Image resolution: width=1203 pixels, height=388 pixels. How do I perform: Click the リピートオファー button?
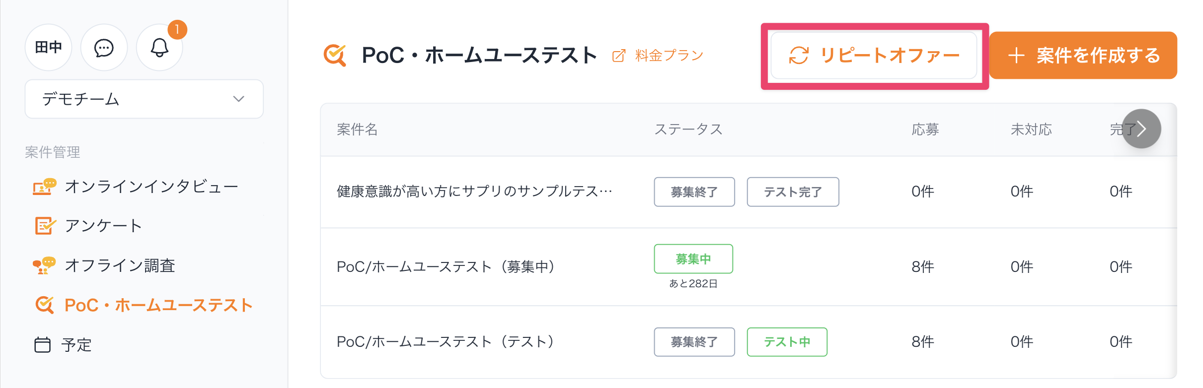[x=874, y=56]
